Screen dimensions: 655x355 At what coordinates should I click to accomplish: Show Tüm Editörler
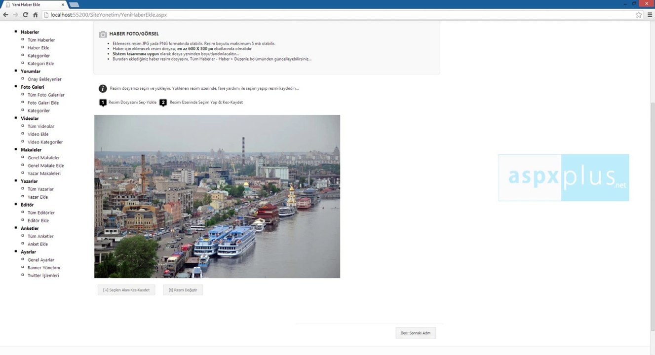coord(41,213)
